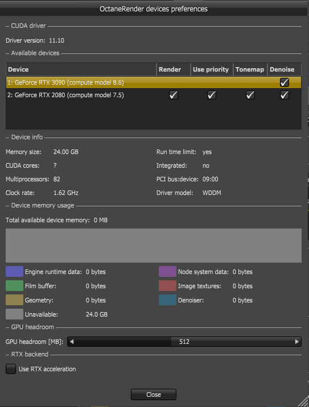Screen dimensions: 309x407
Task: Click the Device column header
Action: tap(81, 69)
